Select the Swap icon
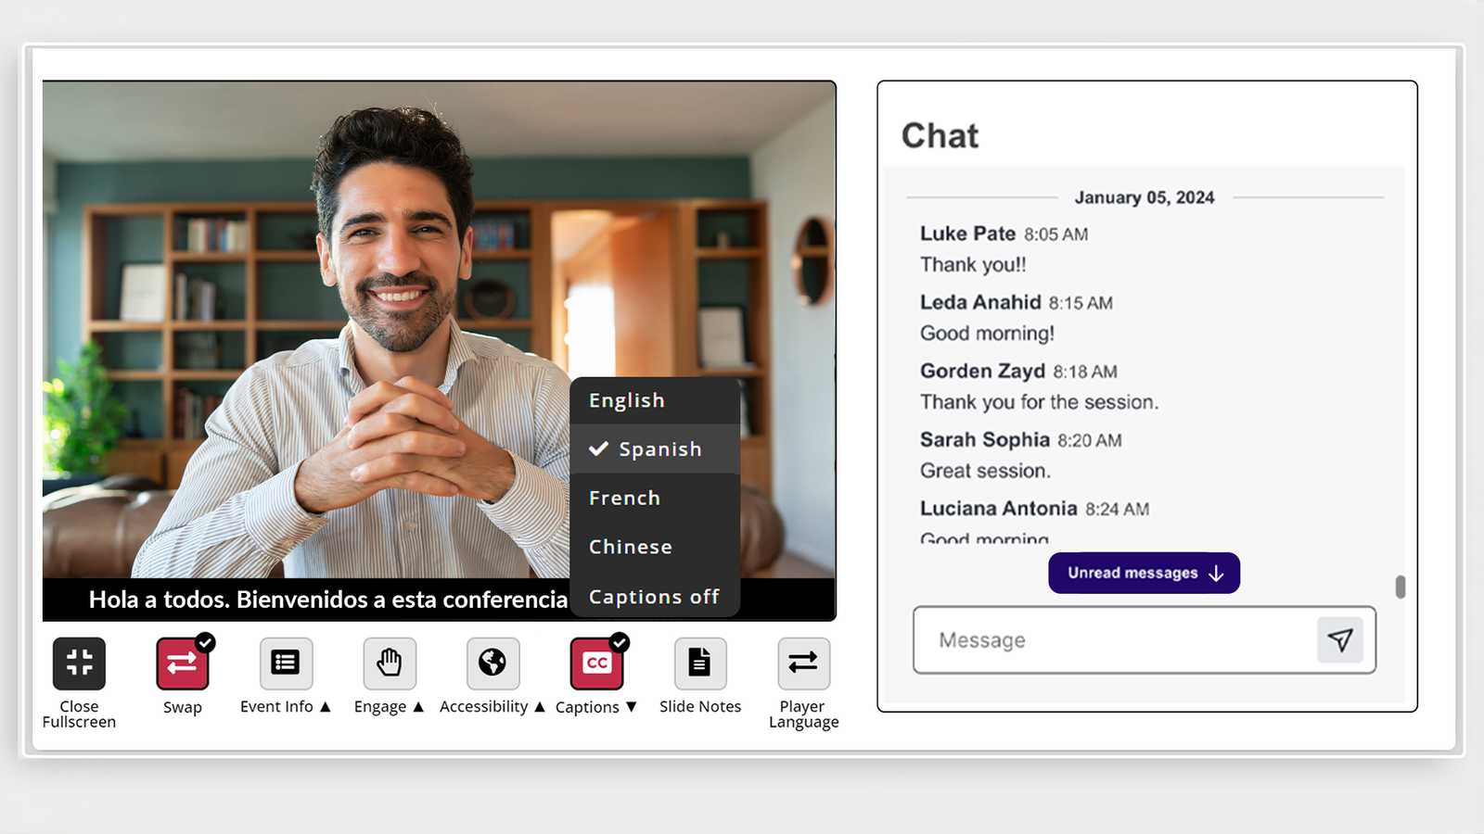1484x834 pixels. [182, 663]
